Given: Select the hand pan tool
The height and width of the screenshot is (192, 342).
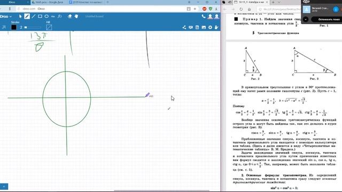Looking at the screenshot, I should [76, 17].
